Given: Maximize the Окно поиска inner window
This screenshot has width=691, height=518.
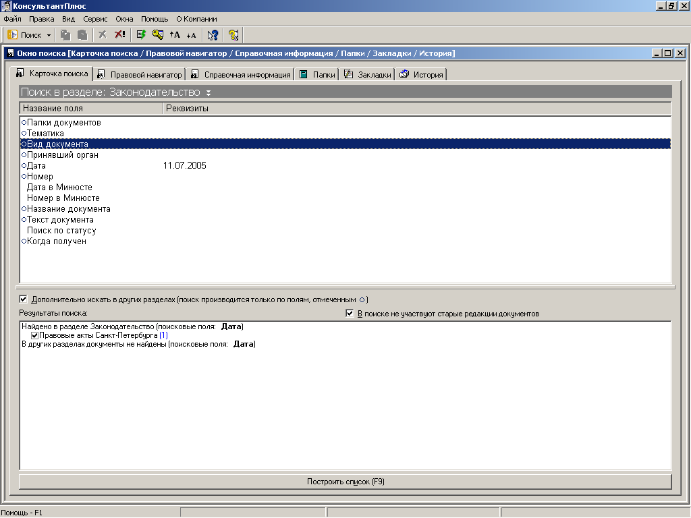Looking at the screenshot, I should (x=667, y=53).
